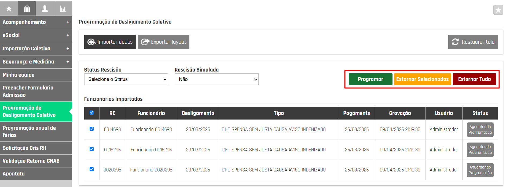The width and height of the screenshot is (510, 187).
Task: Open the bar chart reports tab icon
Action: click(x=63, y=9)
